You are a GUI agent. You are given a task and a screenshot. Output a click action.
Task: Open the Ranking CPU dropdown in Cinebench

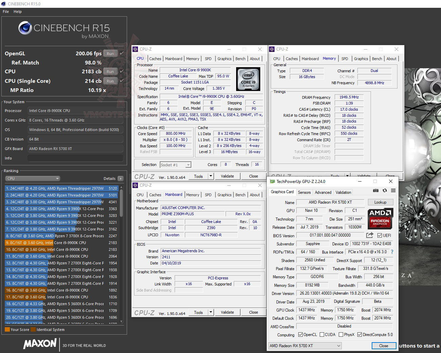(32, 178)
